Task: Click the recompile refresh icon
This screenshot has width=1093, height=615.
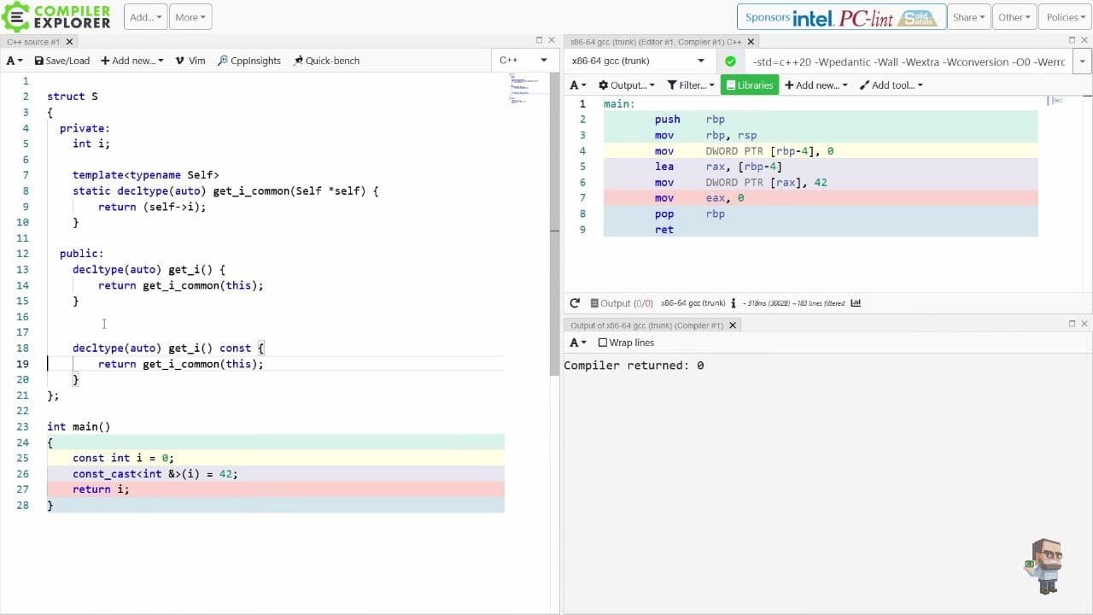Action: point(575,302)
